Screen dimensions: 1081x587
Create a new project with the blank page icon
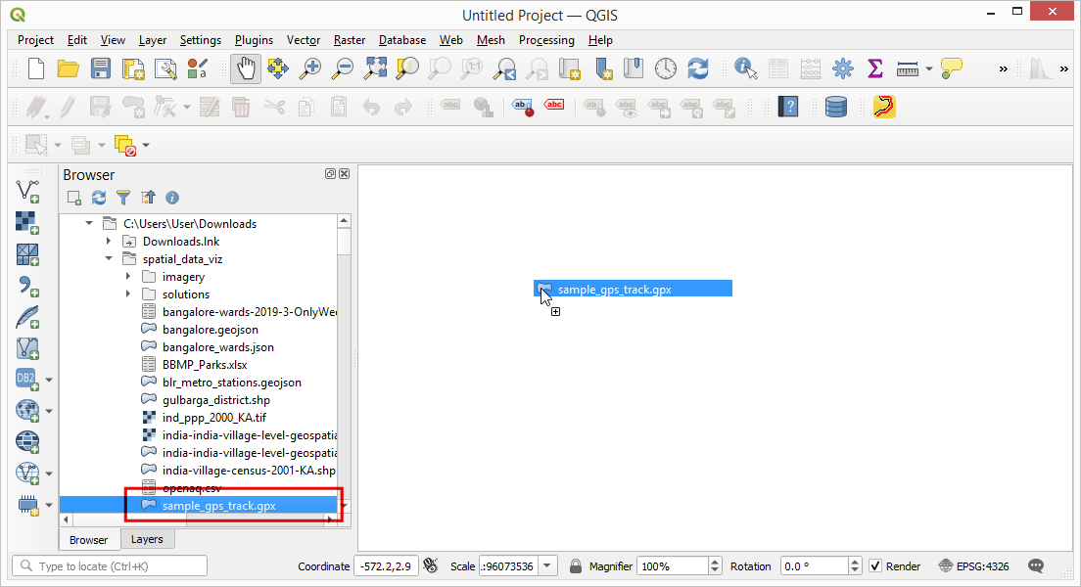click(x=36, y=68)
